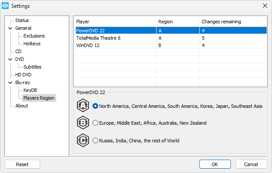Sort by Changes remaining column header
272x173 pixels.
221,22
